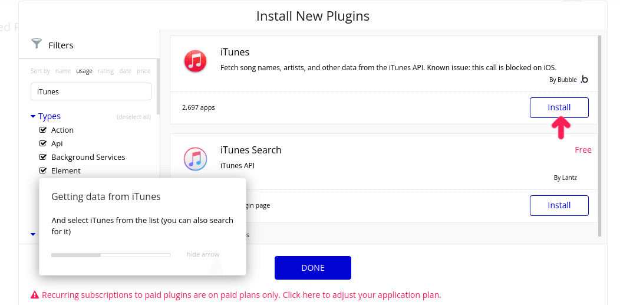The width and height of the screenshot is (620, 305).
Task: Click the pink tutorial arrow under Install
Action: (560, 127)
